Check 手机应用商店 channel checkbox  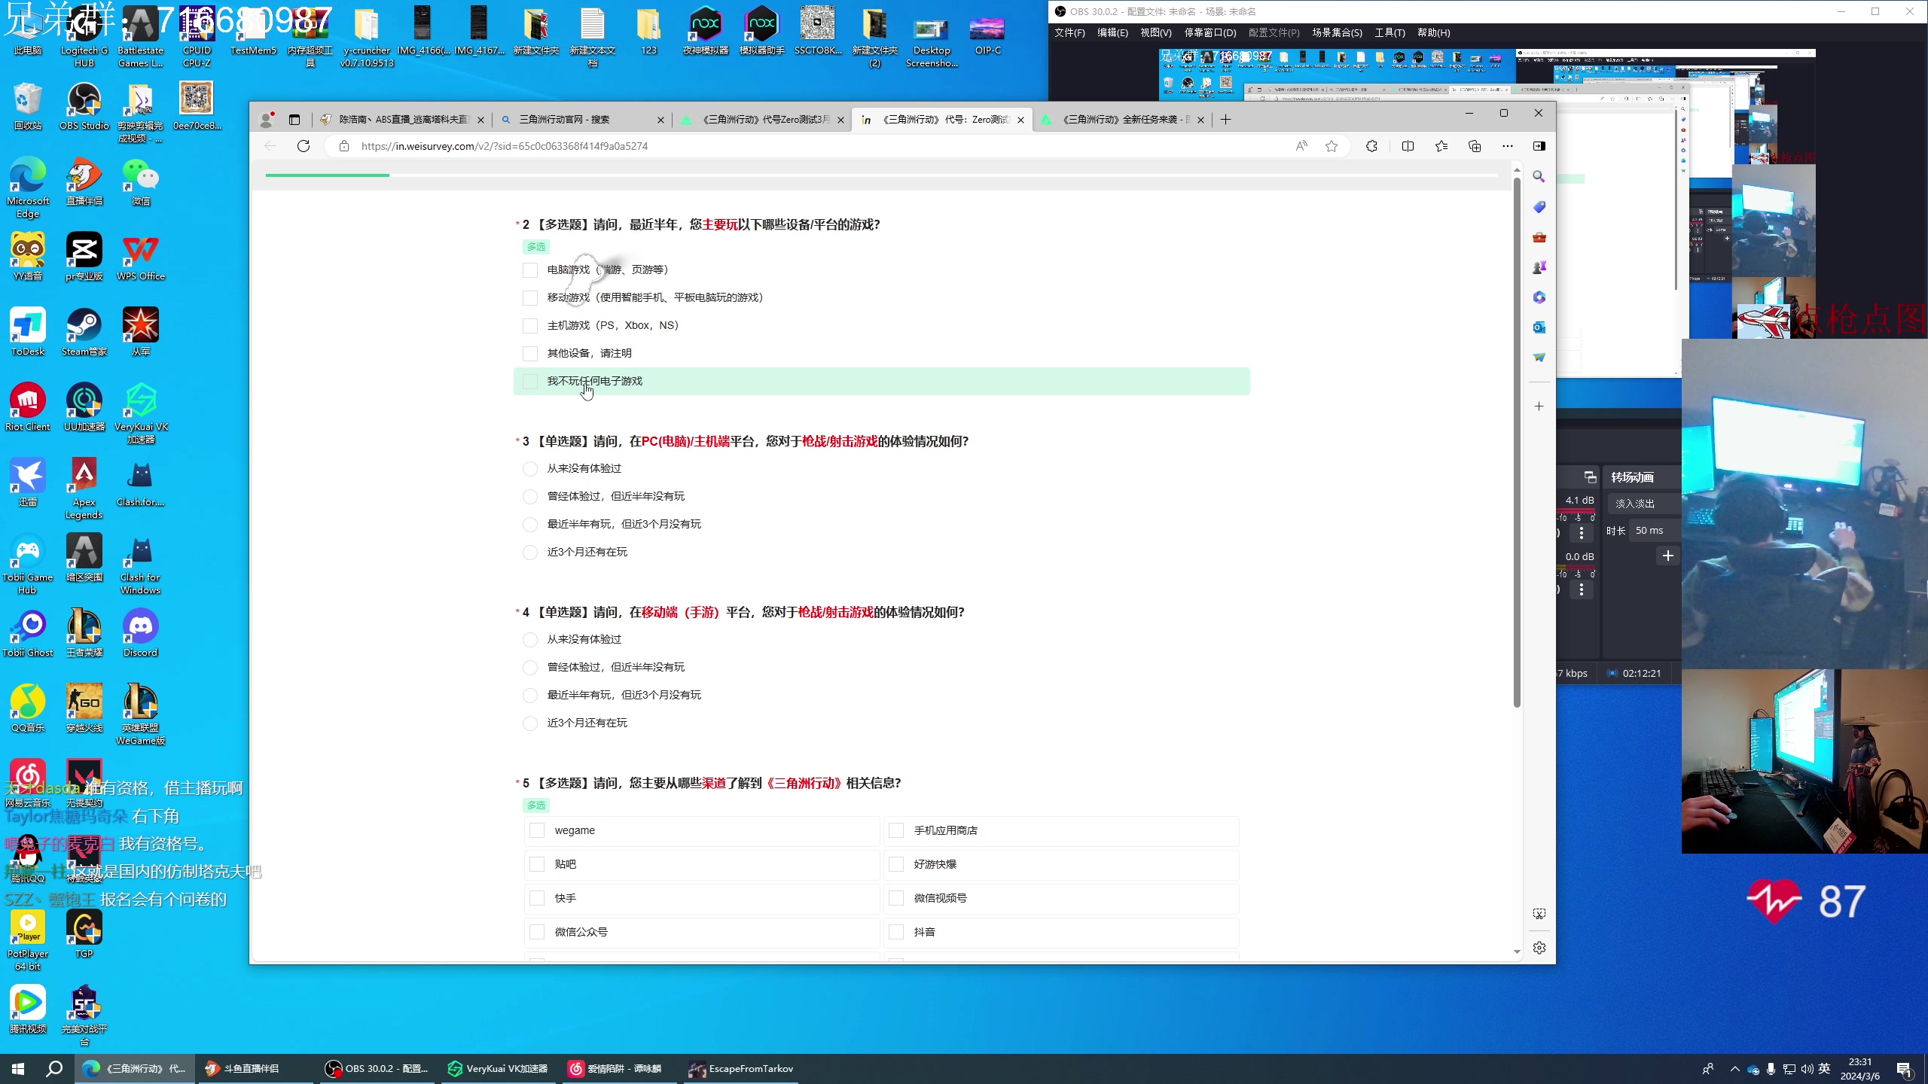coord(896,830)
